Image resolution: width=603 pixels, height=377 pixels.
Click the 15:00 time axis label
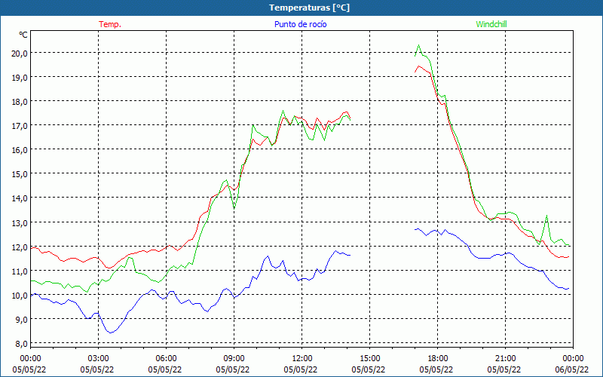tap(370, 359)
